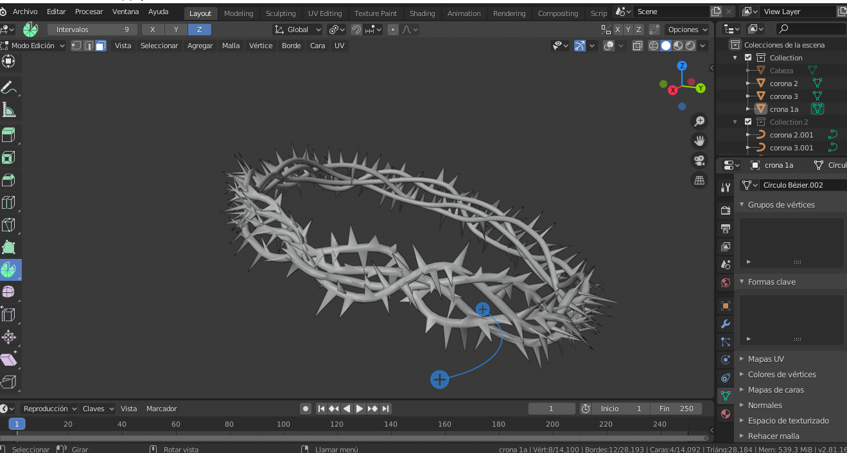Expand the Mapas UV panel
Image resolution: width=847 pixels, height=453 pixels.
tap(765, 359)
